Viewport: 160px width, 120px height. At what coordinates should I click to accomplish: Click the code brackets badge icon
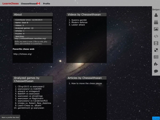click(156, 36)
